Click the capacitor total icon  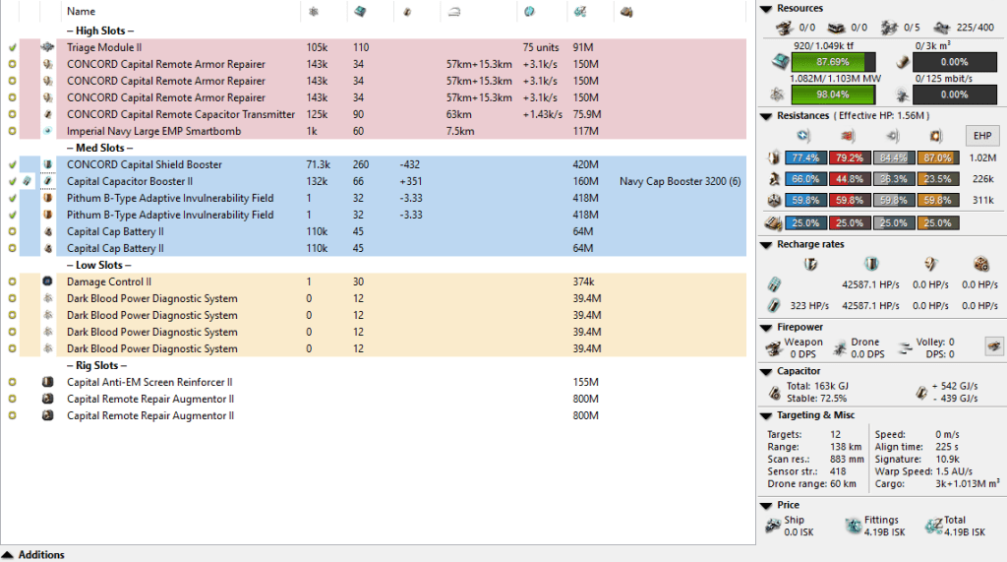point(775,393)
